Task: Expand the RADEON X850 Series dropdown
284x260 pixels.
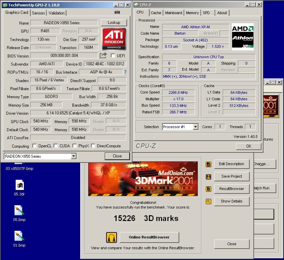Action: pyautogui.click(x=73, y=156)
